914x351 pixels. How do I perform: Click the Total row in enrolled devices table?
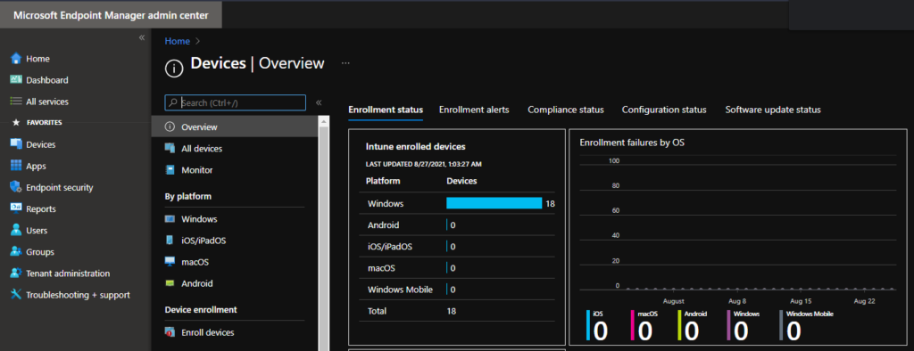[457, 311]
